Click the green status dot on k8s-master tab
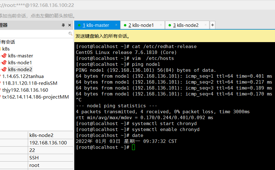Image resolution: width=275 pixels, height=170 pixels. click(x=79, y=25)
